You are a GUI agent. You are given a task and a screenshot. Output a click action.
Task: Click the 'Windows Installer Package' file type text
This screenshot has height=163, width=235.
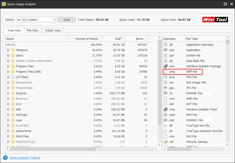[203, 66]
